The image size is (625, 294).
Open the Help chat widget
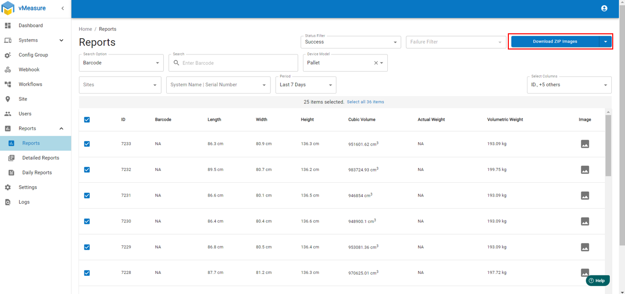coord(598,281)
